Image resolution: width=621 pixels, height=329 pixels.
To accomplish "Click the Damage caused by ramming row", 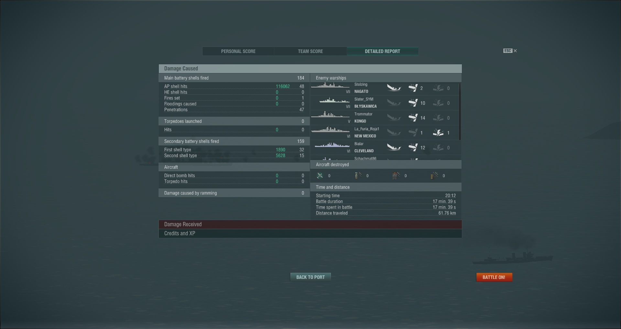I will click(234, 193).
